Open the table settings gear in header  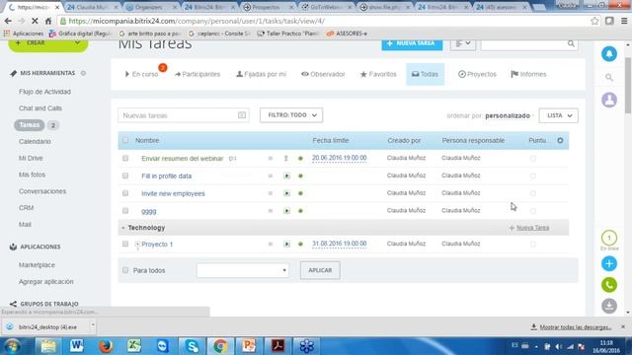click(560, 140)
